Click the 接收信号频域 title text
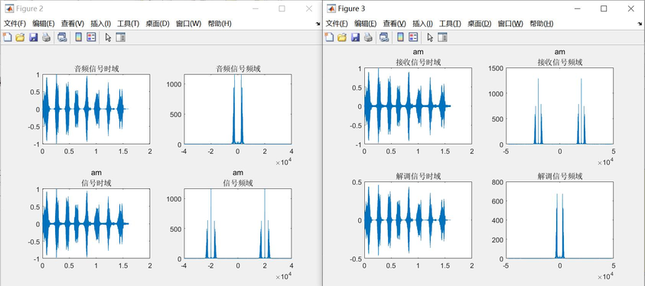 (x=560, y=63)
